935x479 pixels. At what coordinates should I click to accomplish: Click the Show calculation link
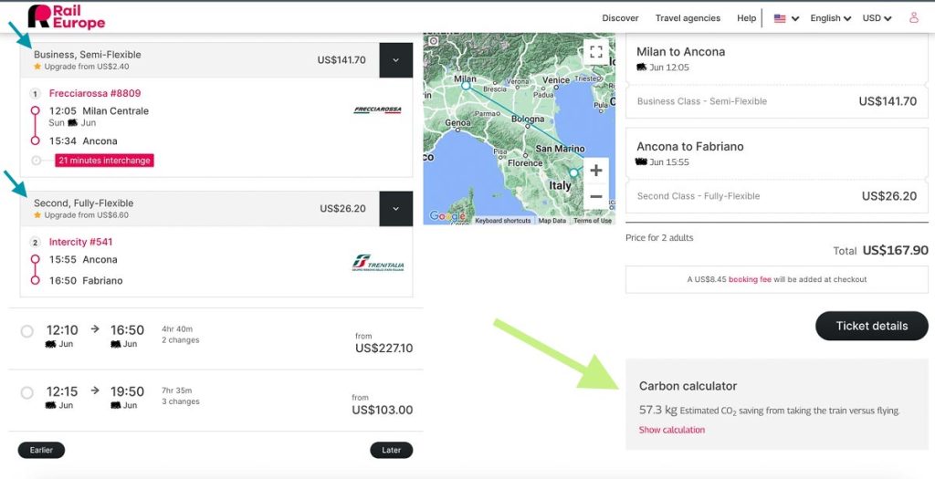pos(671,430)
